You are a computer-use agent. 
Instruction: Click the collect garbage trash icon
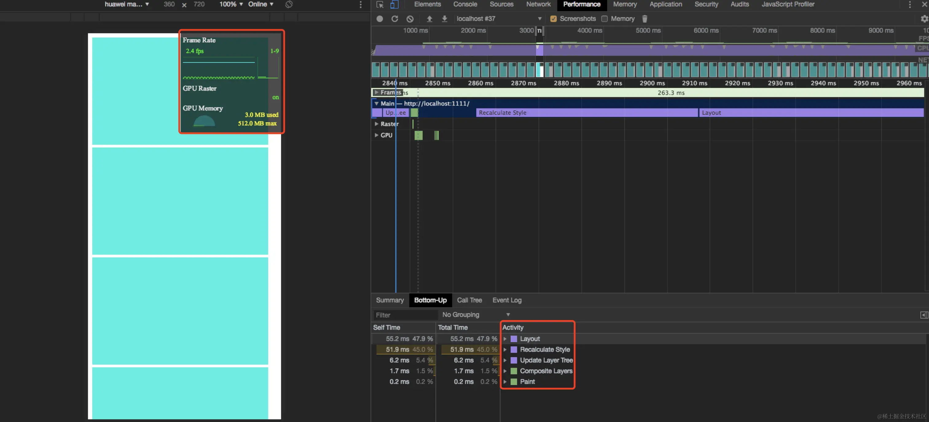645,19
